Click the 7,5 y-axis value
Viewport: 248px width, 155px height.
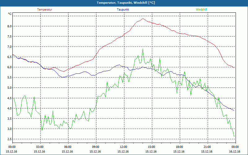click(10, 37)
